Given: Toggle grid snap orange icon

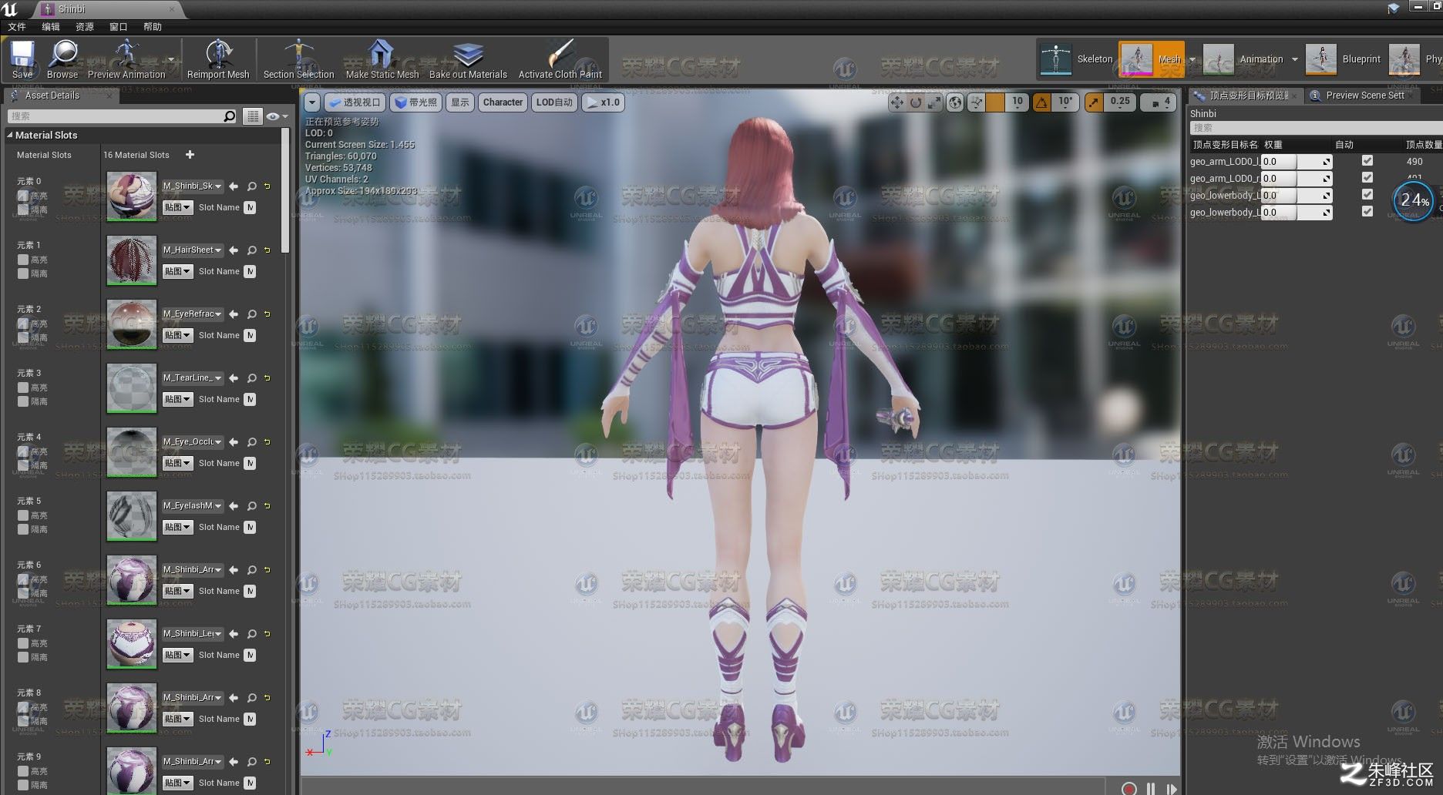Looking at the screenshot, I should [996, 102].
